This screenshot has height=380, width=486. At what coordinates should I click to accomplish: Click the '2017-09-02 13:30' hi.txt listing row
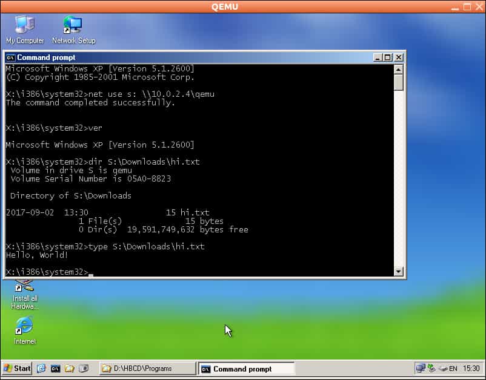pos(107,212)
